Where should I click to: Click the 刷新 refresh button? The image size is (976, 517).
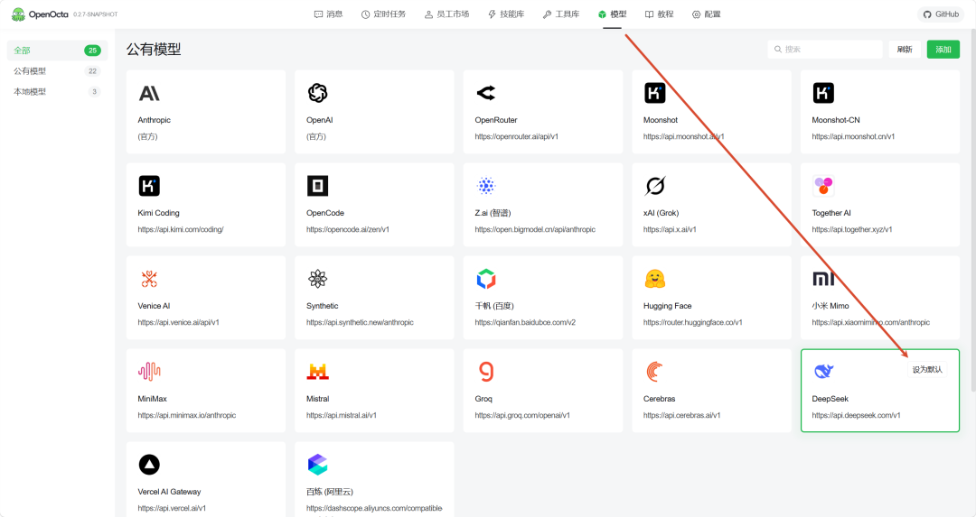[x=905, y=49]
